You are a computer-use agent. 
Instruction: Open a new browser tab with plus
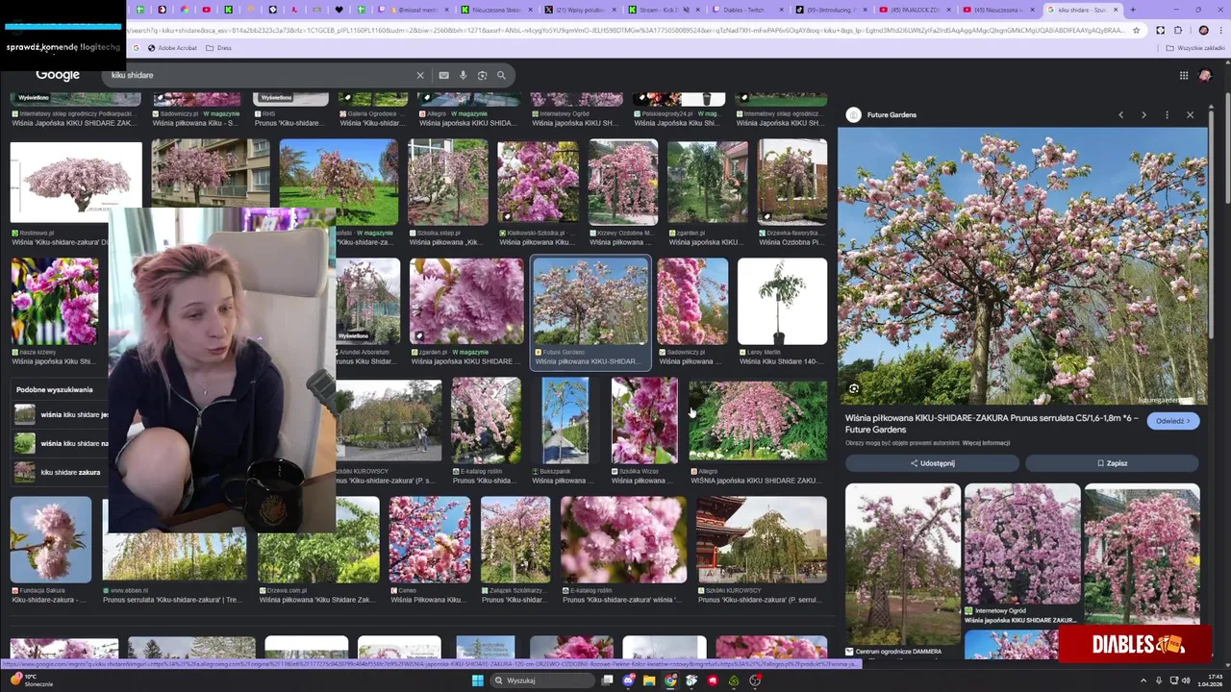click(x=1133, y=10)
